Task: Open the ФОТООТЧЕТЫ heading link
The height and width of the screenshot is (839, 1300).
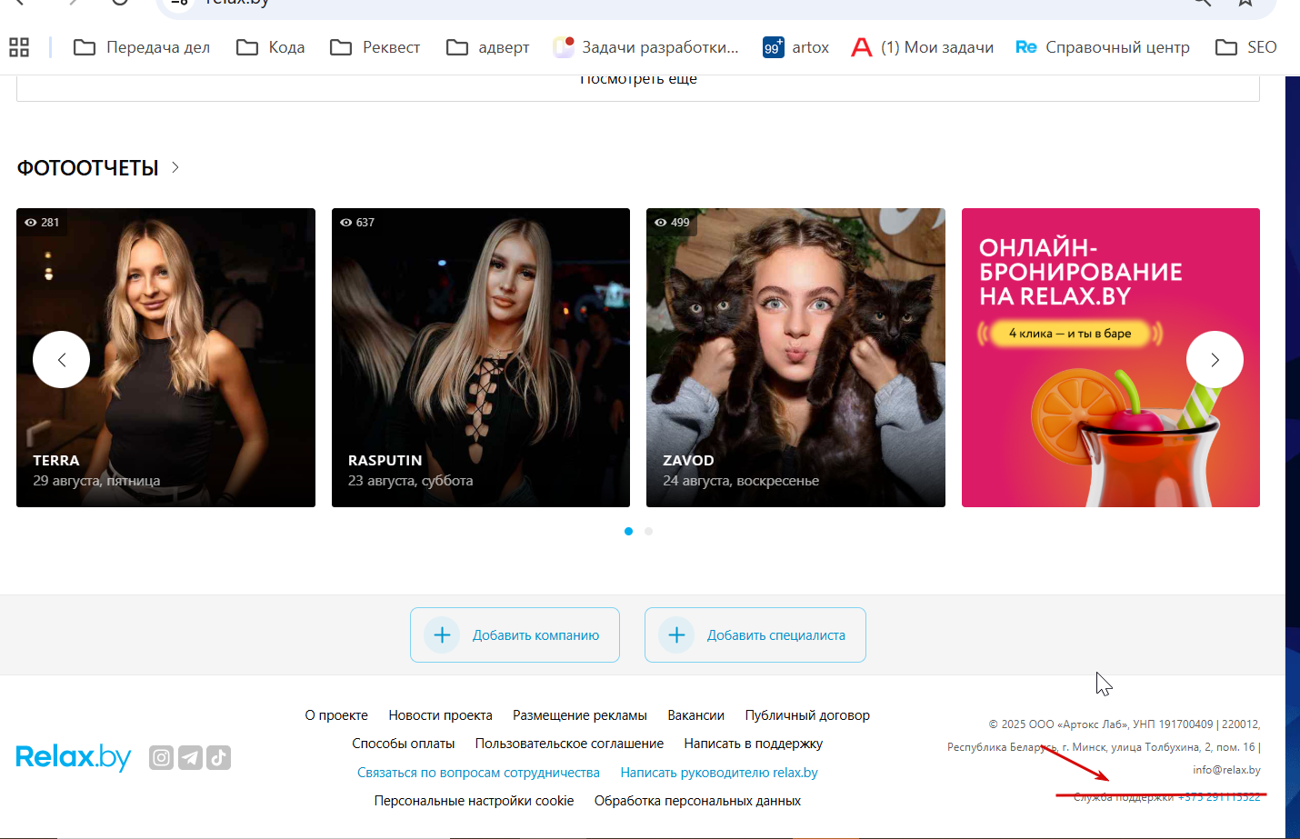Action: coord(87,168)
